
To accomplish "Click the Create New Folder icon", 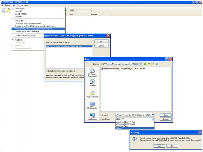I will point(153,64).
